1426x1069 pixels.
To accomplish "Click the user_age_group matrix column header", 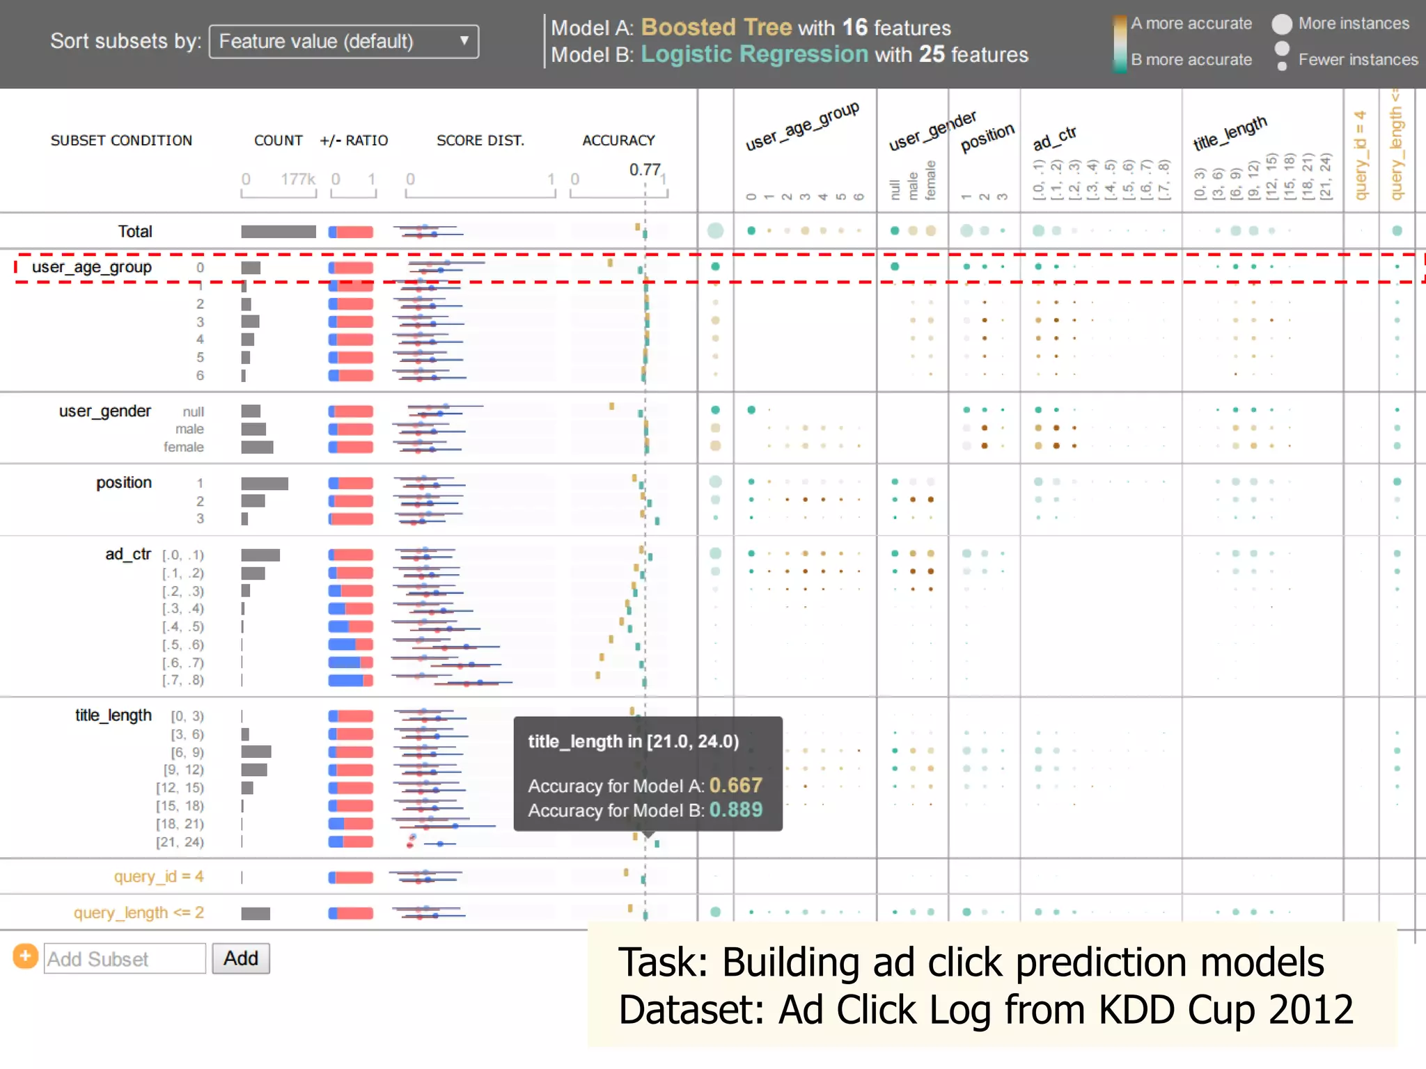I will [x=802, y=126].
